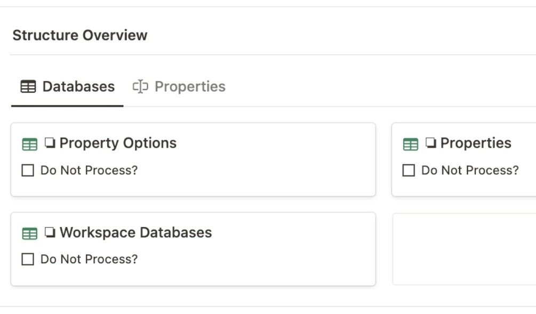Image resolution: width=536 pixels, height=314 pixels.
Task: Open the Workspace Databases title link
Action: (135, 232)
